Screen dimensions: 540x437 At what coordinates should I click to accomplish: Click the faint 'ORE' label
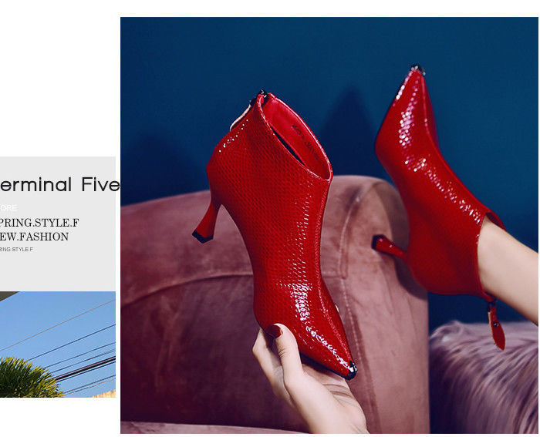(x=8, y=208)
